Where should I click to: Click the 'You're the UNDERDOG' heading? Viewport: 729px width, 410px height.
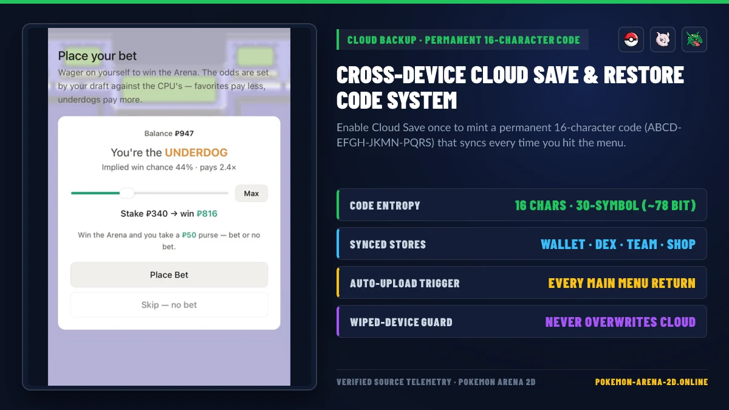tap(169, 152)
